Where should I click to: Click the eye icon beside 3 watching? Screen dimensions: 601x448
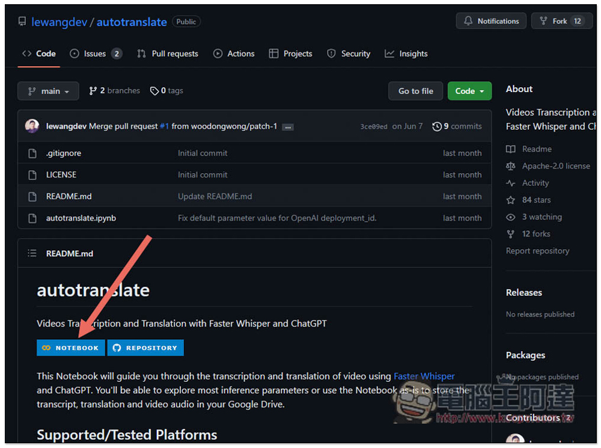(510, 217)
